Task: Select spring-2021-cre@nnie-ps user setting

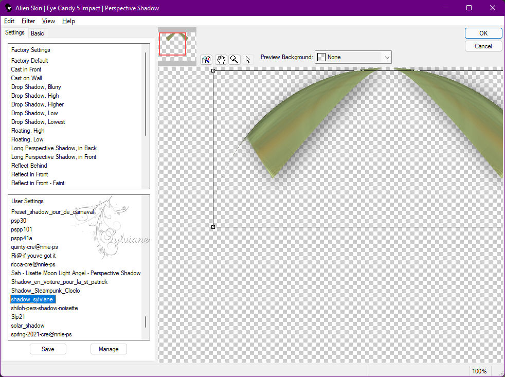Action: 41,334
